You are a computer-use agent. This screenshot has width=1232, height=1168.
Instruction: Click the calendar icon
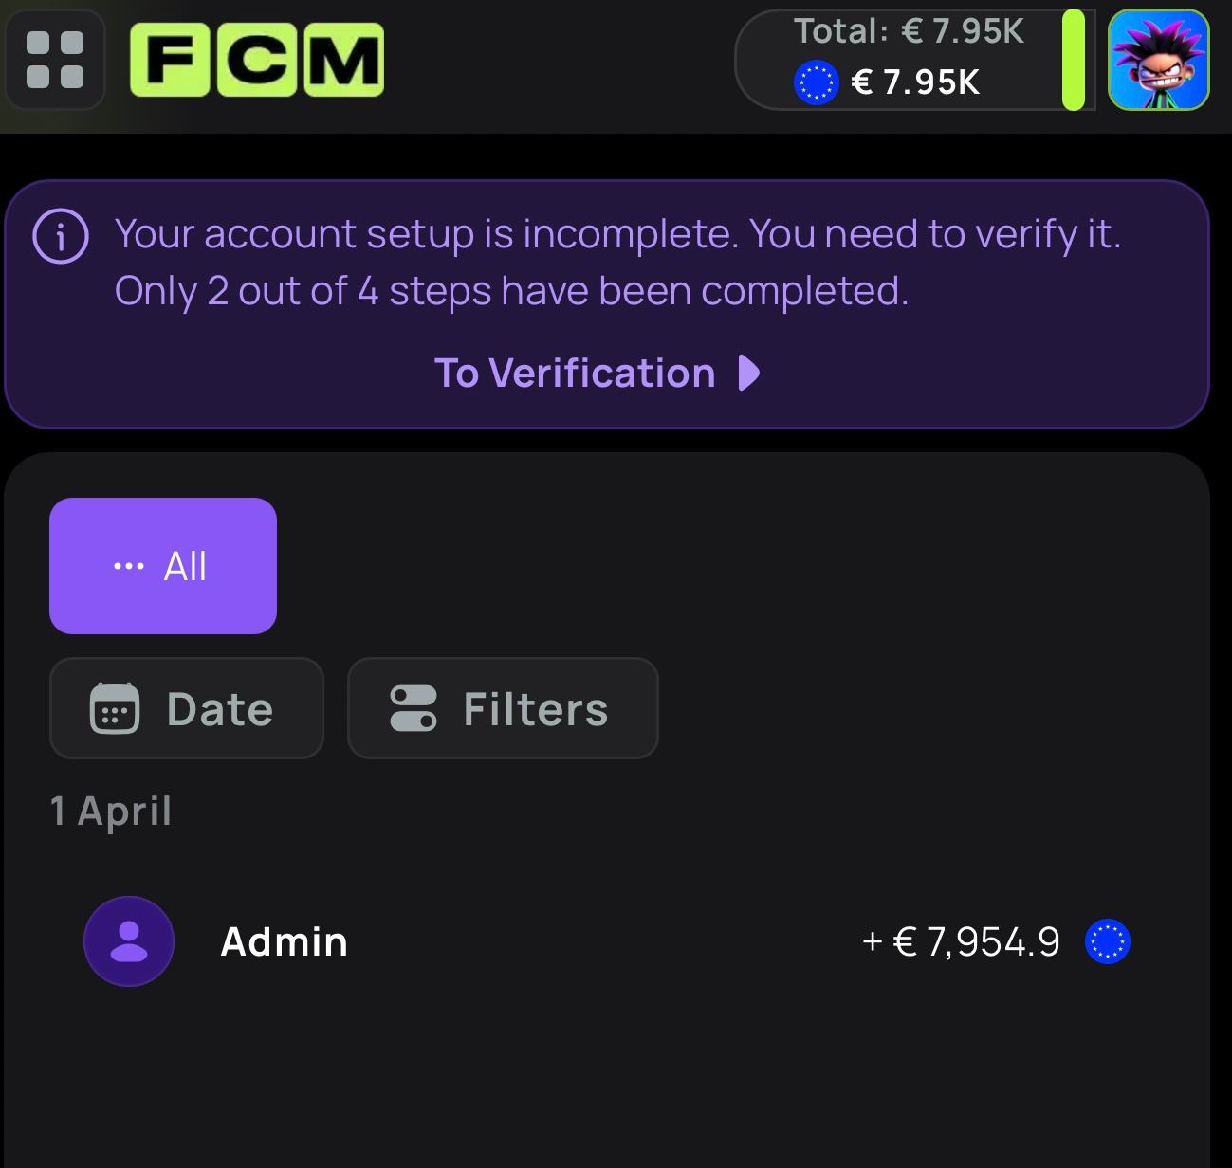click(115, 708)
